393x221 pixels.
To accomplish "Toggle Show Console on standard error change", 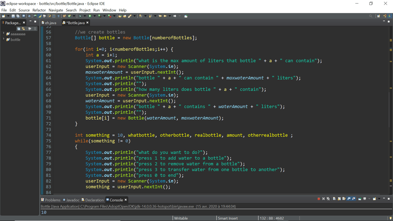I will click(x=354, y=199).
